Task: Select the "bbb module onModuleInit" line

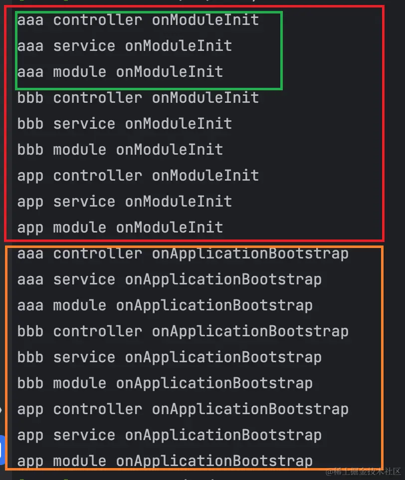Action: (x=120, y=150)
